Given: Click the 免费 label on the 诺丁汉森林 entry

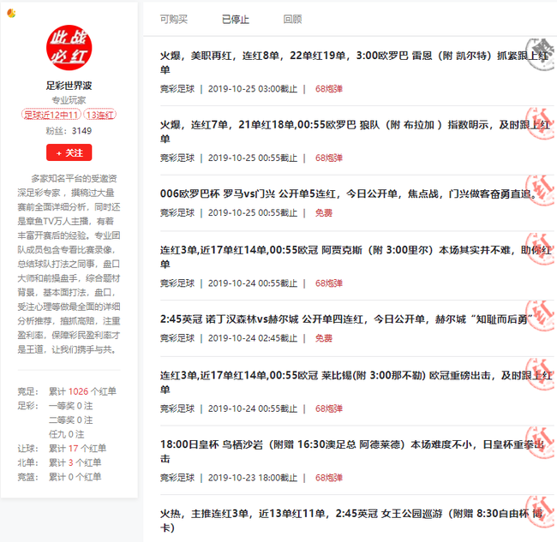Looking at the screenshot, I should (x=324, y=338).
